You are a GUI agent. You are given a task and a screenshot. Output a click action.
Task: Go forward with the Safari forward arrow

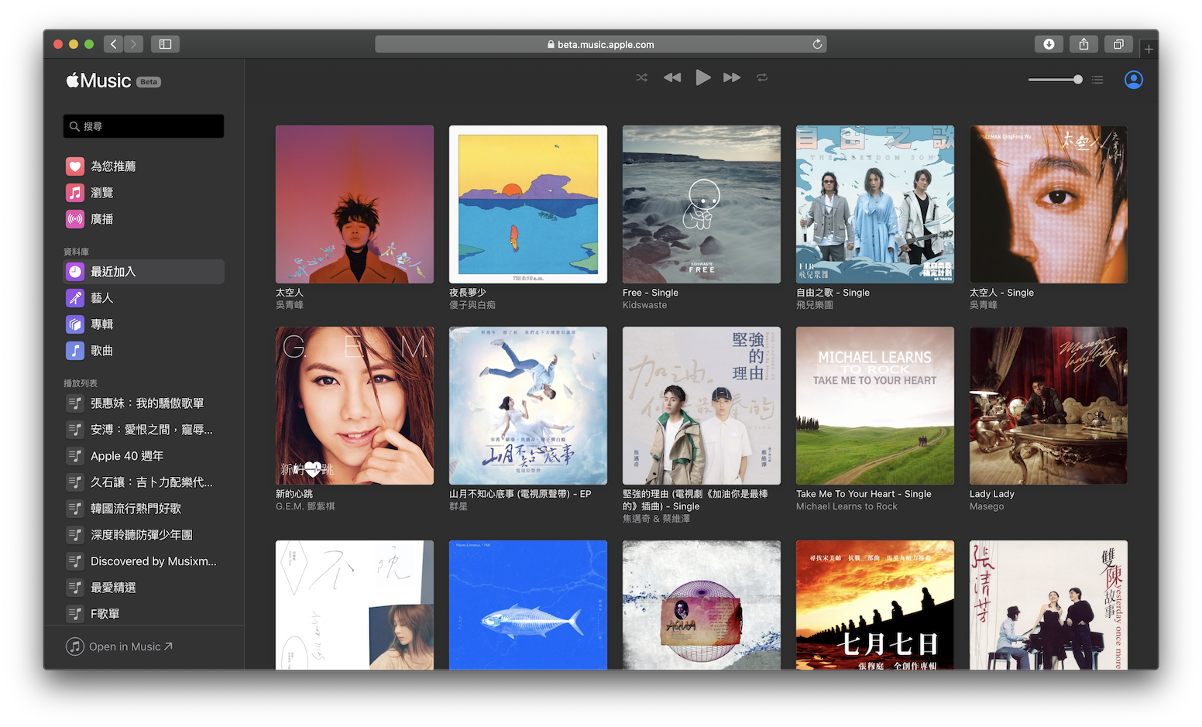tap(133, 44)
